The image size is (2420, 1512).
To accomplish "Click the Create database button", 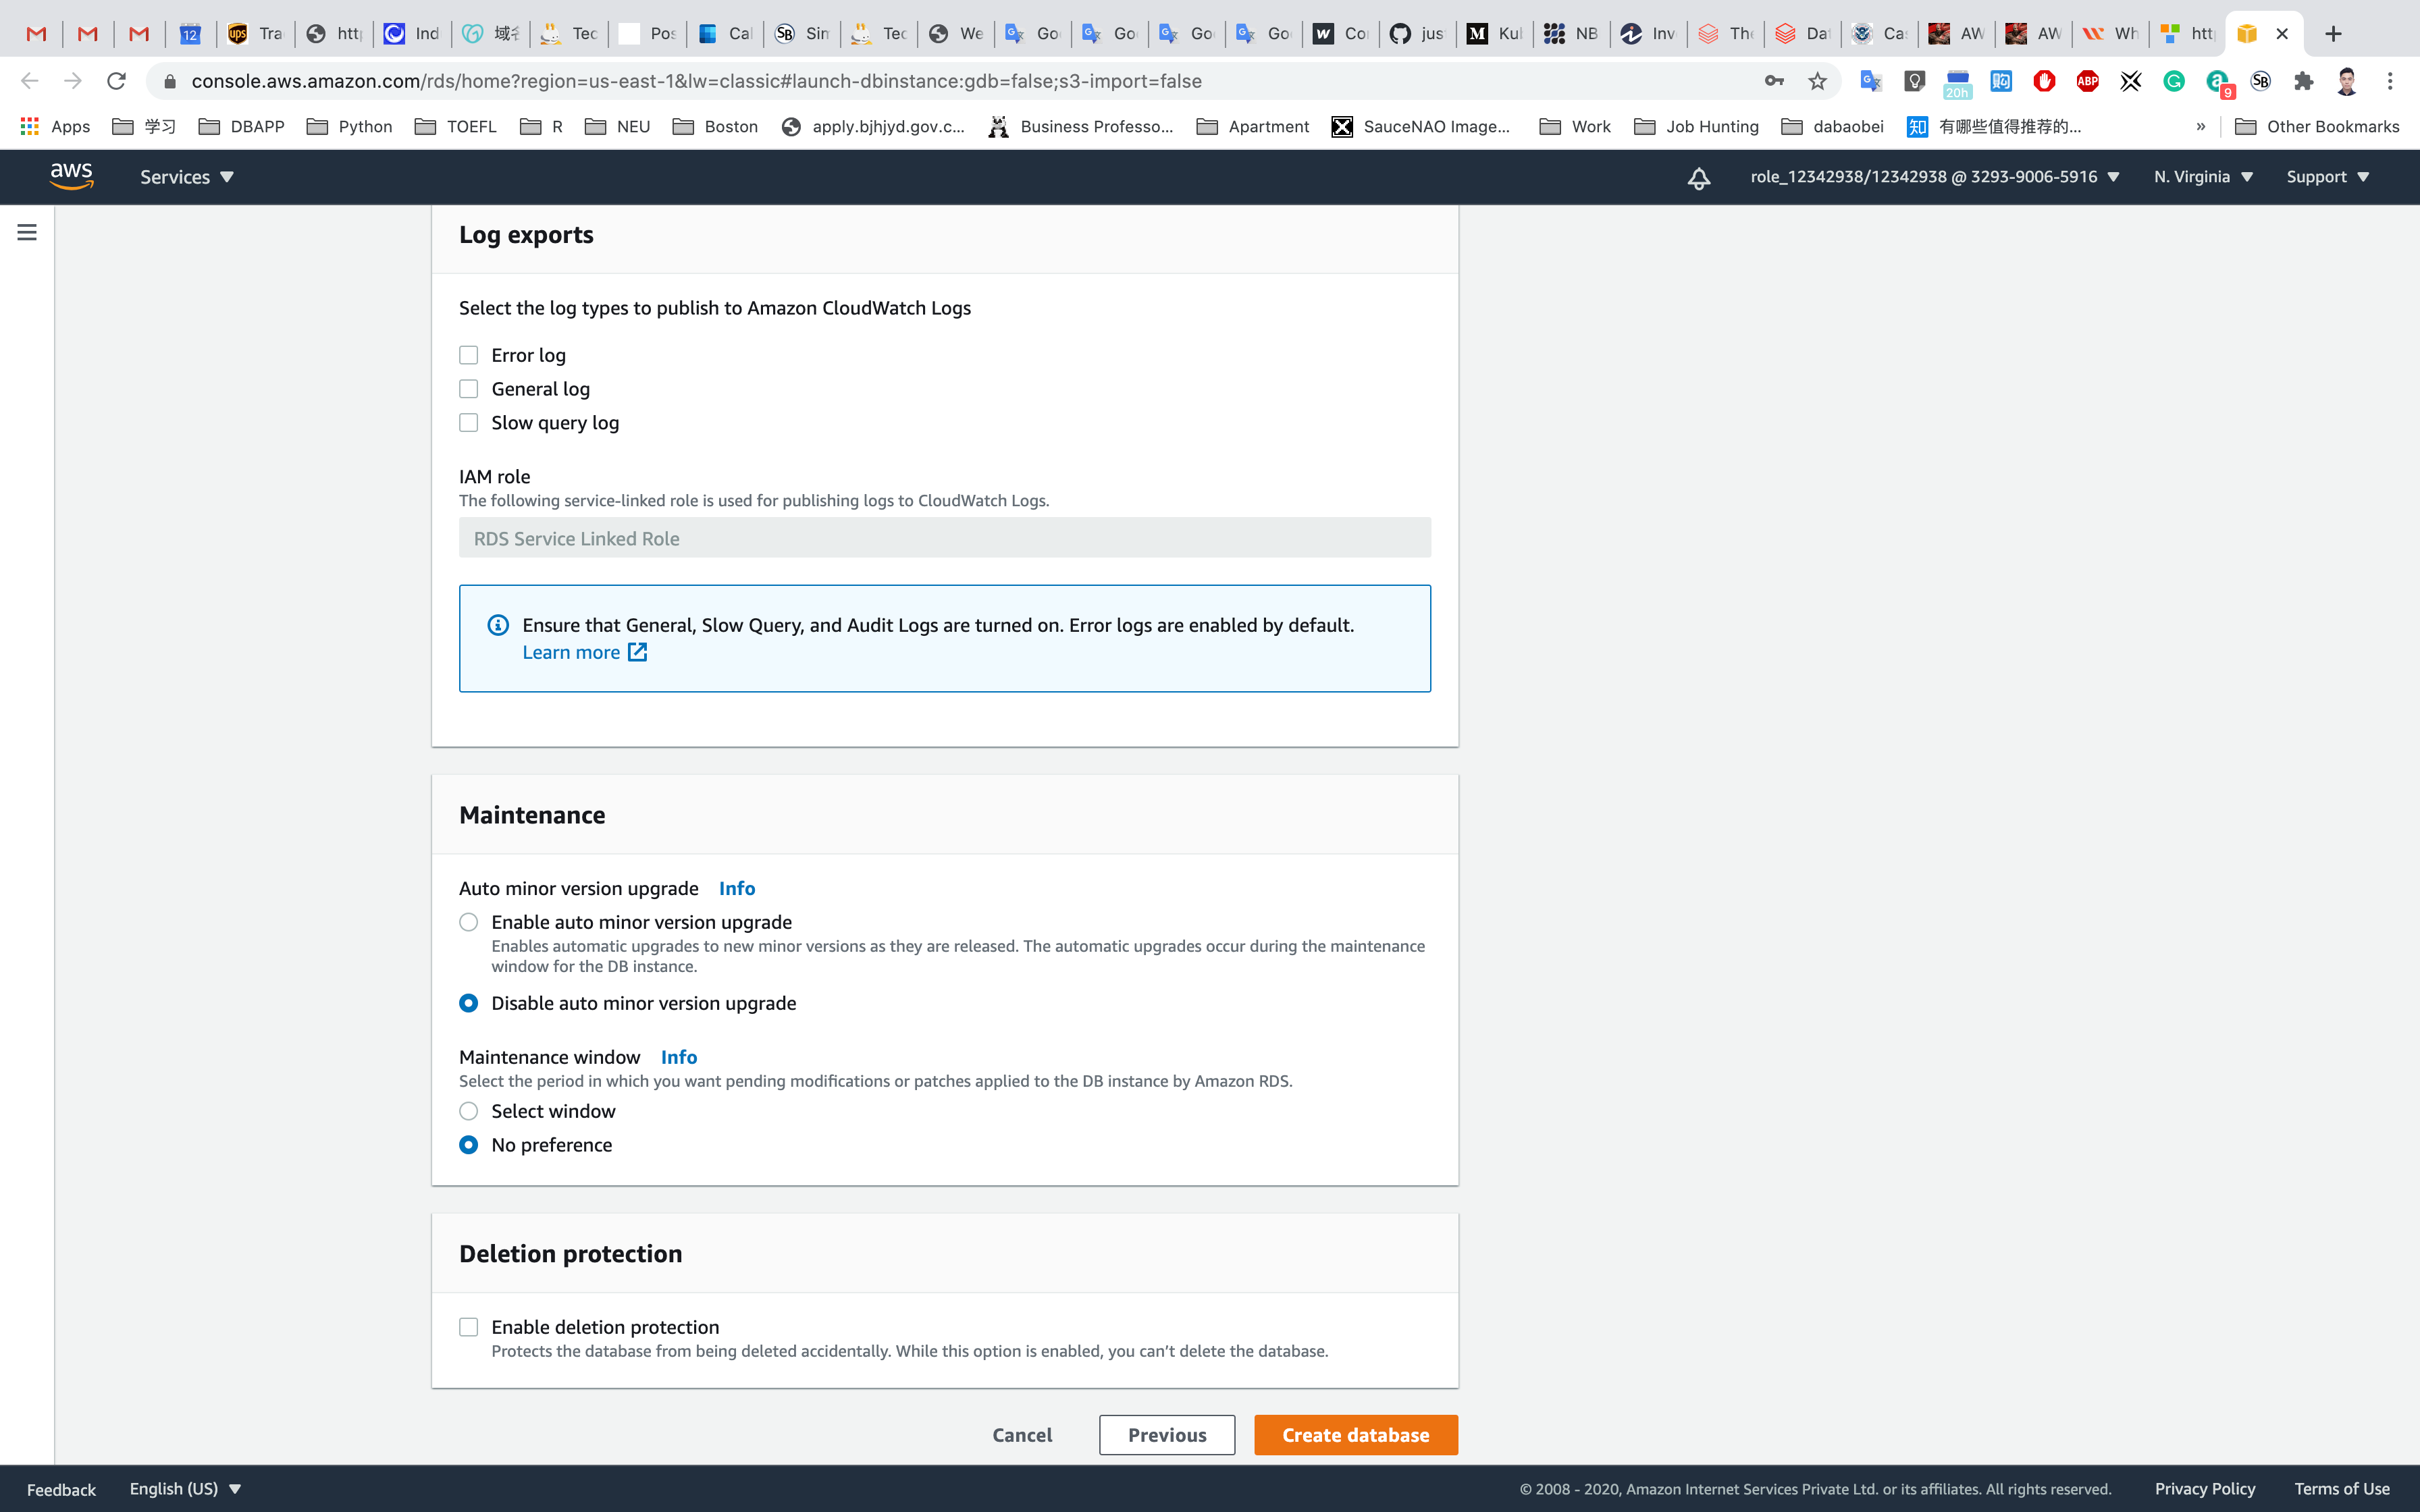I will point(1355,1435).
